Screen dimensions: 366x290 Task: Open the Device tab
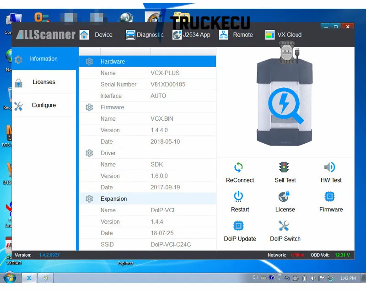tap(103, 35)
